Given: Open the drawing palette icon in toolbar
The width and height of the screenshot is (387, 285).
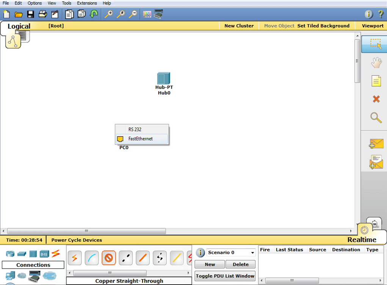Looking at the screenshot, I should tap(147, 15).
